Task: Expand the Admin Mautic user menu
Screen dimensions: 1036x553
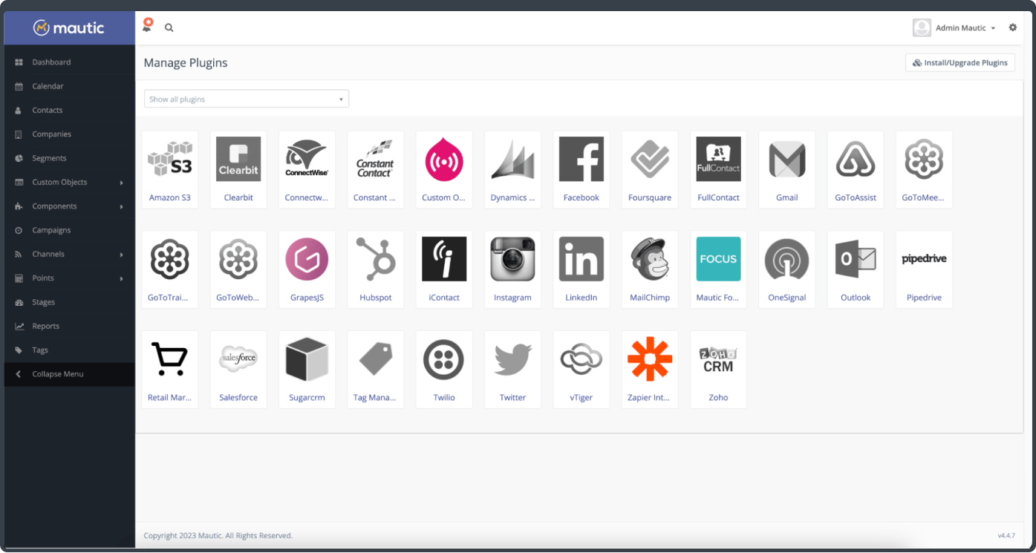Action: click(x=955, y=27)
